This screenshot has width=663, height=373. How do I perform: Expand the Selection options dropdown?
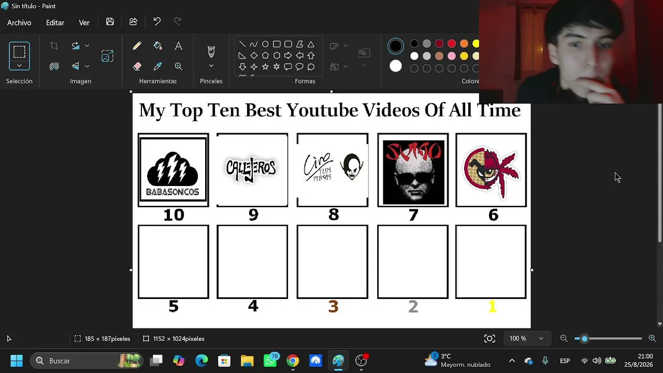[x=19, y=66]
